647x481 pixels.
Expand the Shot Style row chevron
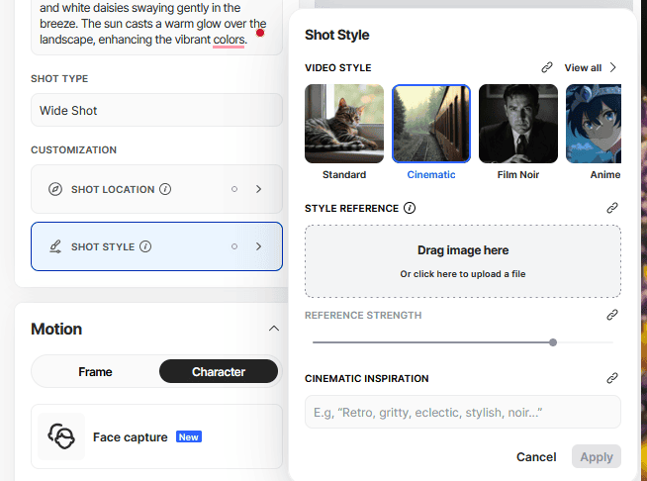[258, 246]
